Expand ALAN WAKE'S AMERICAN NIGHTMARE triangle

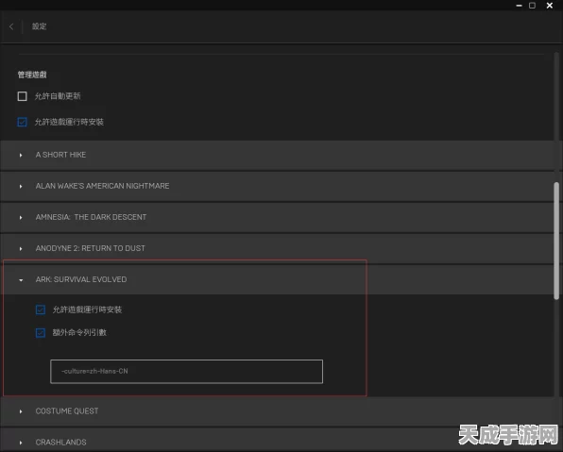pyautogui.click(x=21, y=186)
